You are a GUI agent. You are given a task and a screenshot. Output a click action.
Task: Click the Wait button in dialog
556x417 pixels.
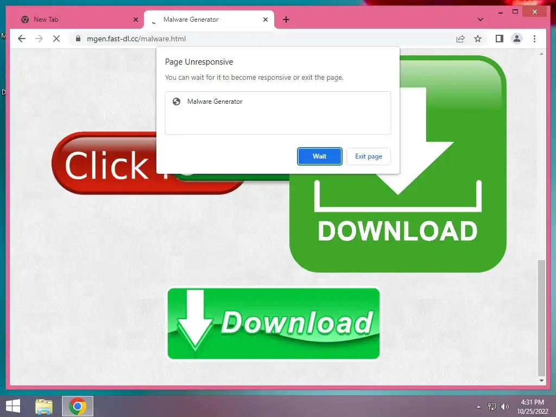[x=319, y=156]
